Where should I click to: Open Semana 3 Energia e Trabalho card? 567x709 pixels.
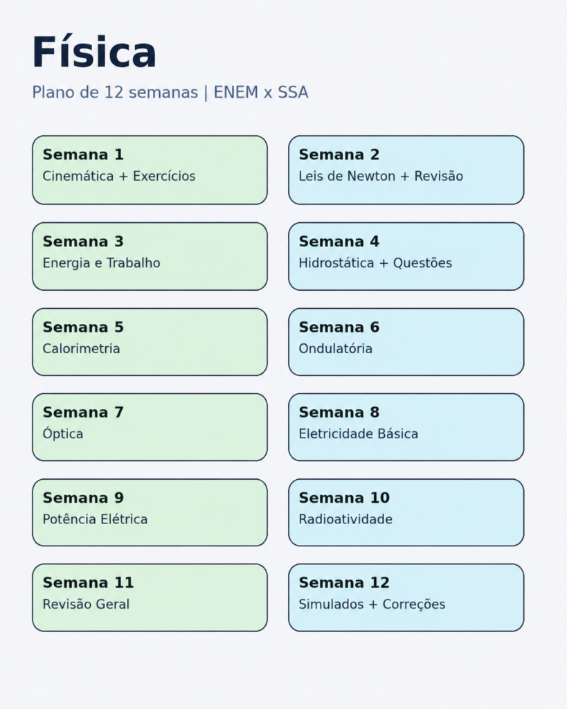coord(150,256)
